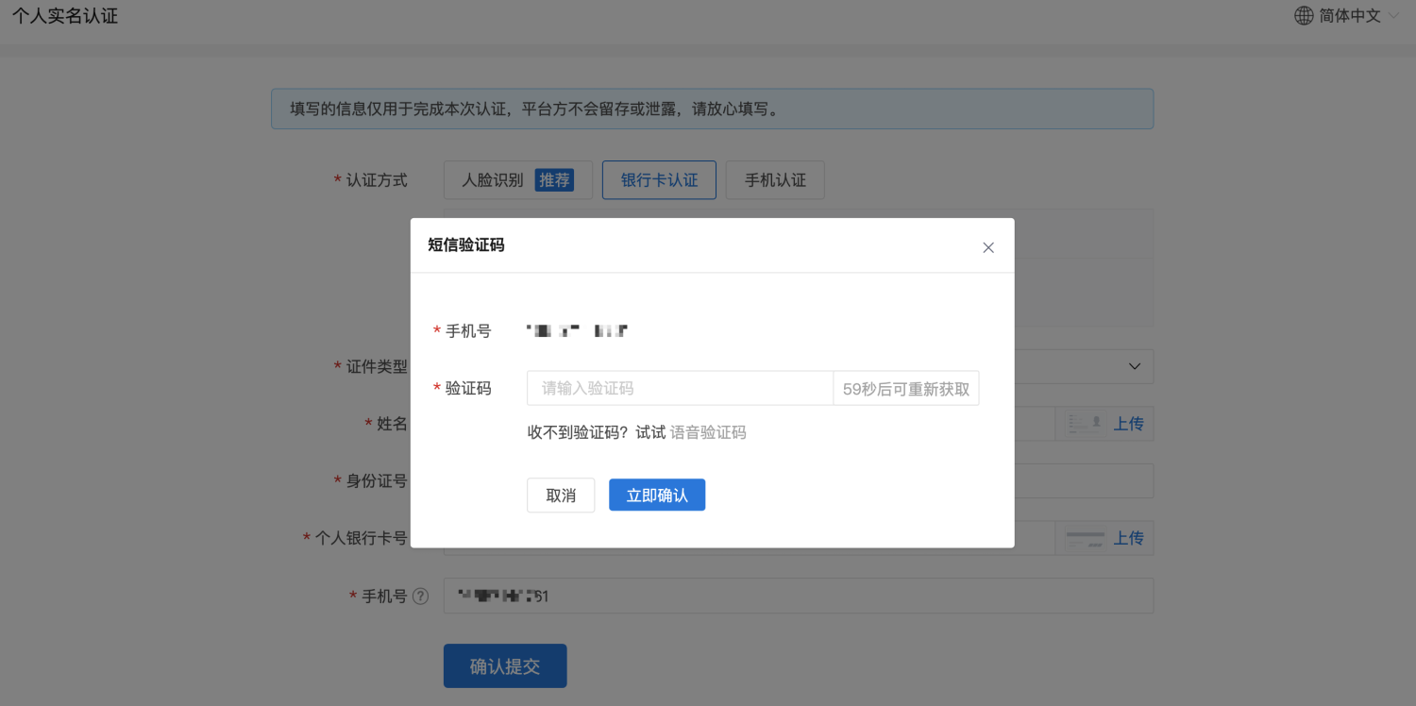Click the help icon beside 手机号 label
Viewport: 1416px width, 706px height.
tap(420, 597)
